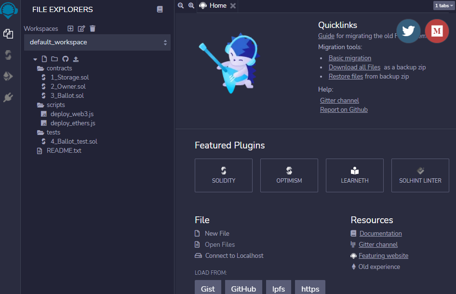Collapse the tests folder
This screenshot has width=456, height=294.
point(49,133)
